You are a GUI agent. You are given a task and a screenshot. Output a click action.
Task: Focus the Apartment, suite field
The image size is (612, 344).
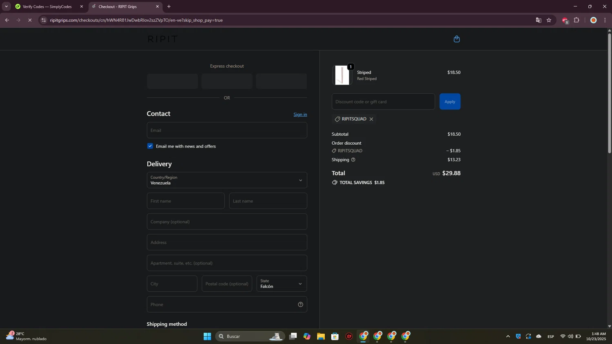pos(227,263)
